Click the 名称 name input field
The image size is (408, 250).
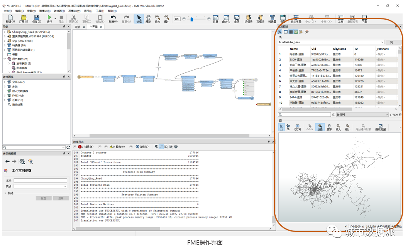(40, 180)
